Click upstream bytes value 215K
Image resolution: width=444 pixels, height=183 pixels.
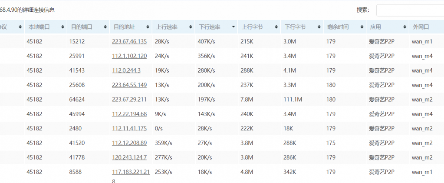coord(247,41)
